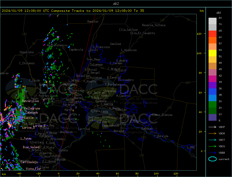Pick the 30 dBZ light blue swatch
The image size is (232, 177).
[x=212, y=98]
